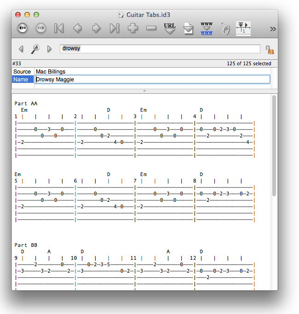Image resolution: width=299 pixels, height=314 pixels.
Task: Jump to the last record
Action: click(x=115, y=28)
